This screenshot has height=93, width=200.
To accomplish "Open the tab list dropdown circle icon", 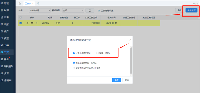I will pos(38,3).
